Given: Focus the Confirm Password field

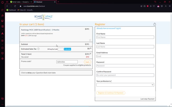Looking at the screenshot, I should (125, 75).
